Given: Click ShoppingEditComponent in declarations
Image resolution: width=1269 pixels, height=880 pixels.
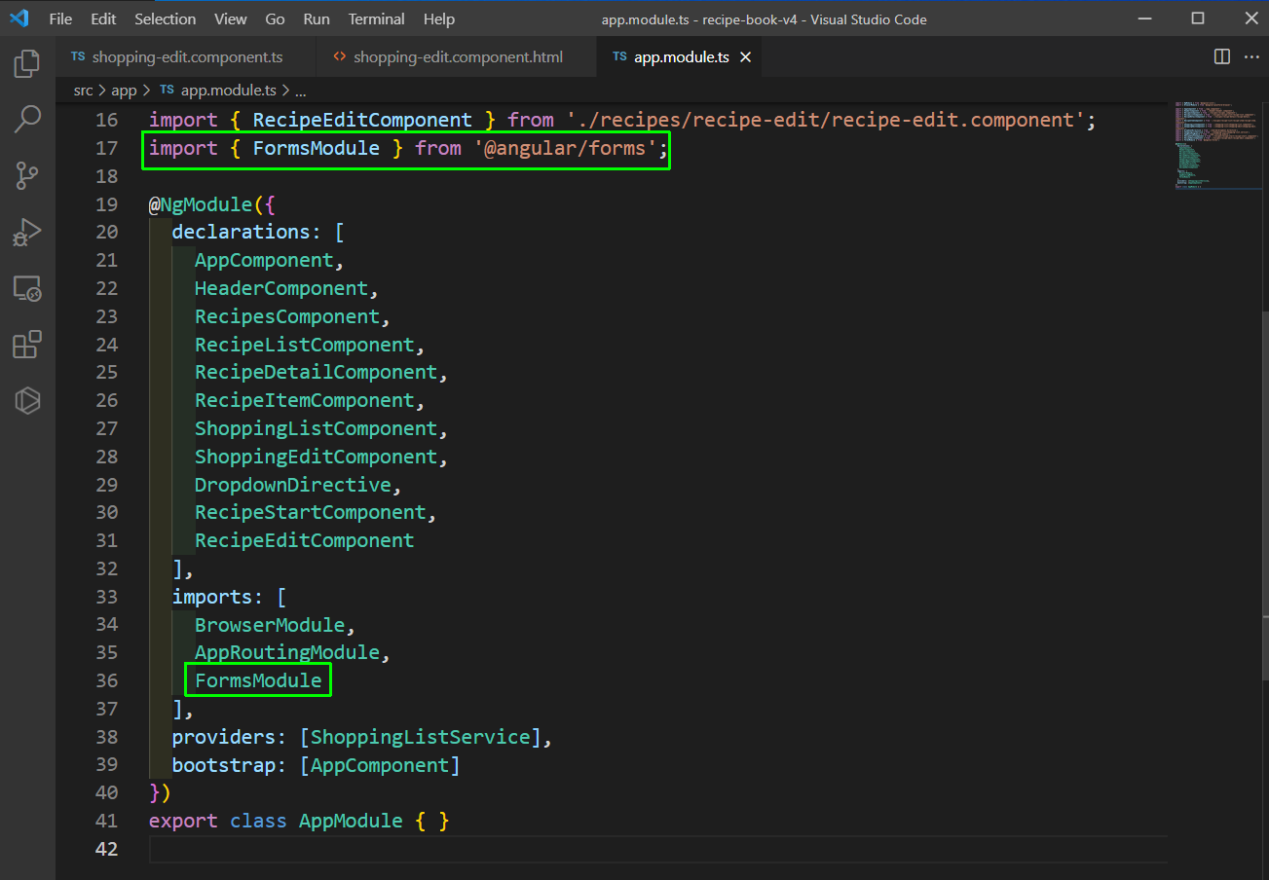Looking at the screenshot, I should tap(317, 457).
